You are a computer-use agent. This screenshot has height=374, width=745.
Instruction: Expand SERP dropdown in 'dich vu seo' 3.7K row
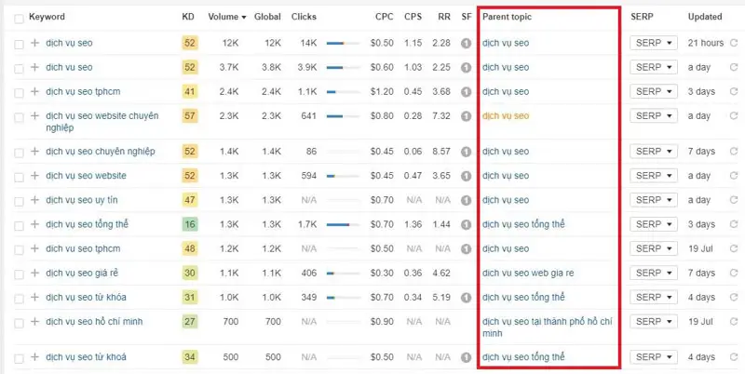click(654, 67)
